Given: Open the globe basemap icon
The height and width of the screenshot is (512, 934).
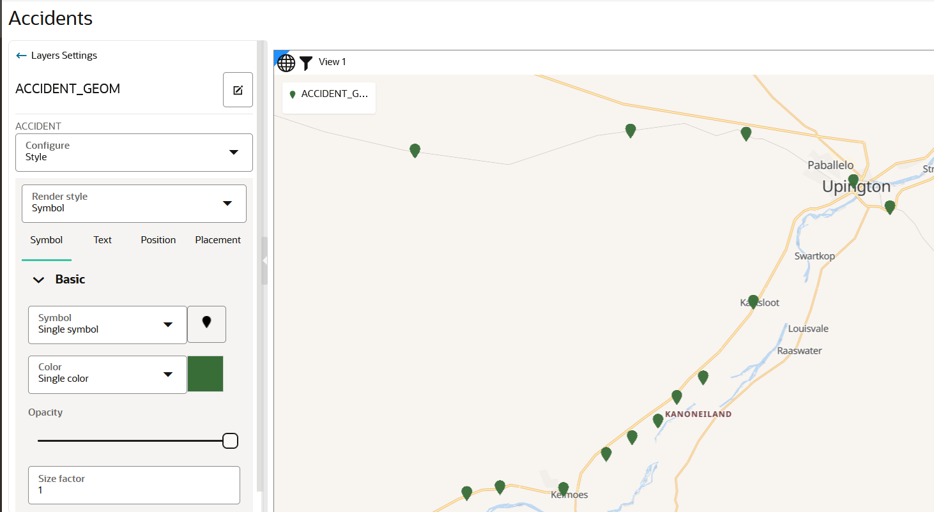Looking at the screenshot, I should click(x=286, y=63).
